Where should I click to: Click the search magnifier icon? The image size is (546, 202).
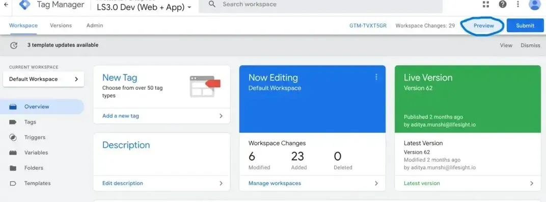212,4
